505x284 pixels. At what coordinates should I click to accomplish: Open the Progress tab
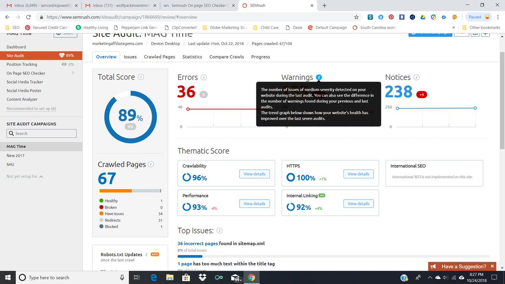260,57
